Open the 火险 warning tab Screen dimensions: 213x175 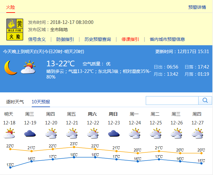pyautogui.click(x=11, y=7)
